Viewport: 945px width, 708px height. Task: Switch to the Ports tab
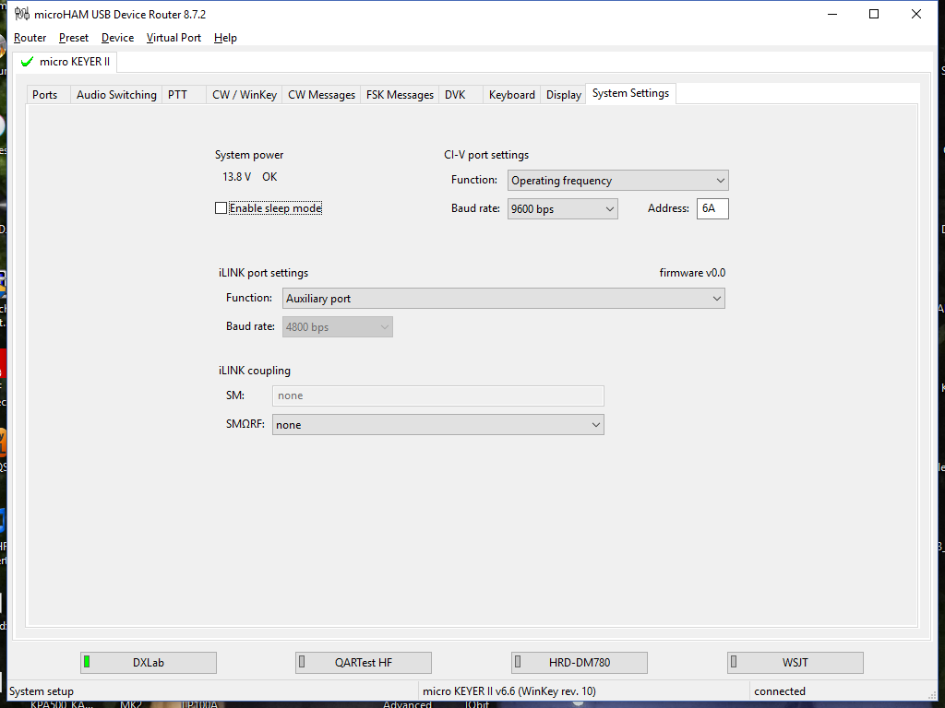pyautogui.click(x=46, y=93)
